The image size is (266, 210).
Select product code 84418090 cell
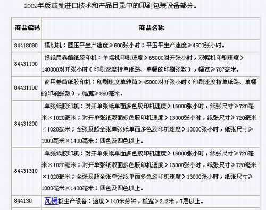(x=26, y=46)
